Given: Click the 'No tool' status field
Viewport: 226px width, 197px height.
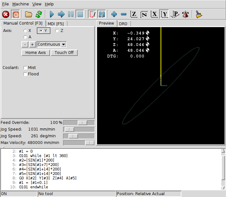Looking at the screenshot, I should click(x=77, y=194).
